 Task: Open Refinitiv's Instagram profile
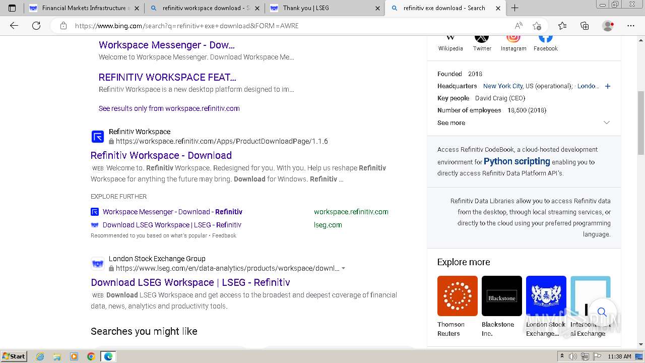pyautogui.click(x=513, y=43)
